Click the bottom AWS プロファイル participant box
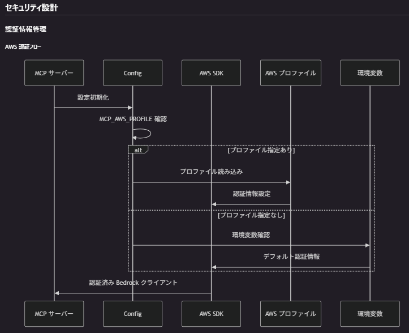Image resolution: width=409 pixels, height=333 pixels. pos(291,314)
